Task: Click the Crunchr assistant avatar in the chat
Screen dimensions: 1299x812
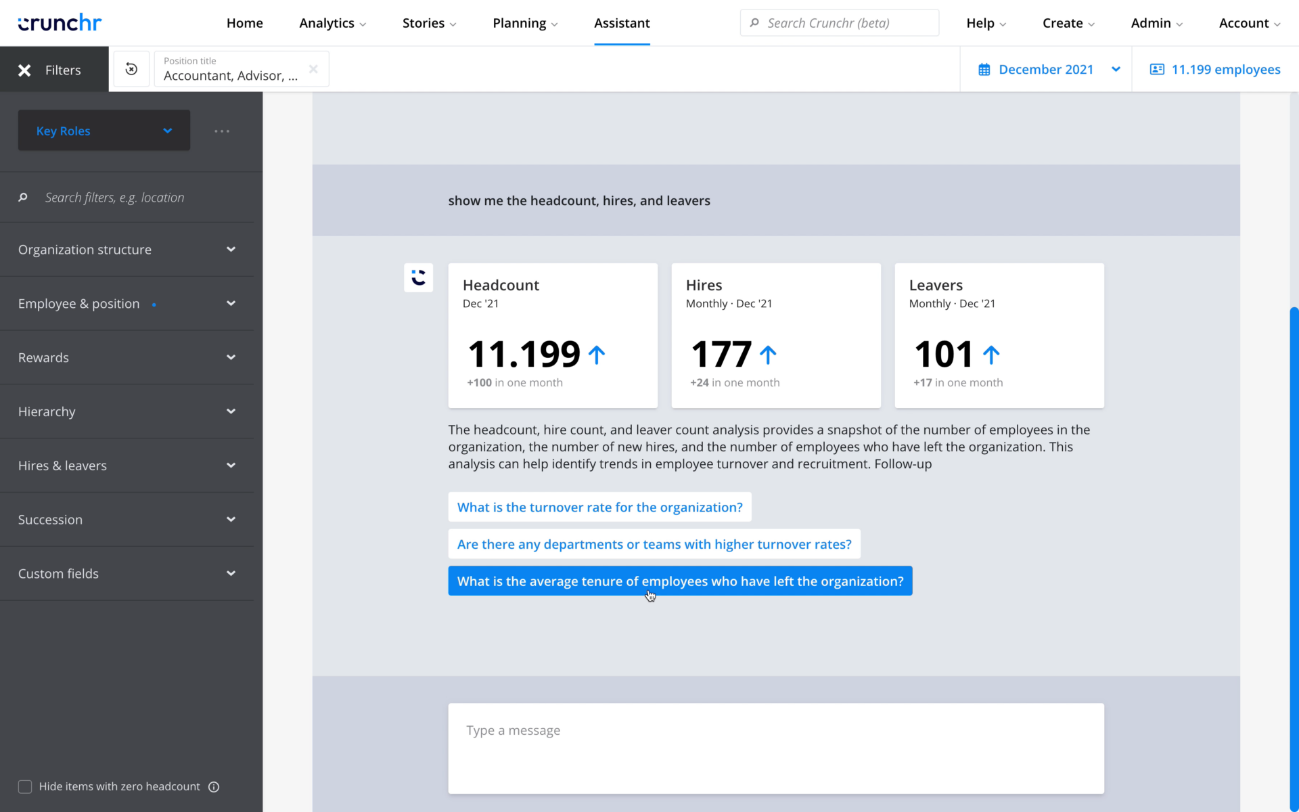Action: click(418, 277)
